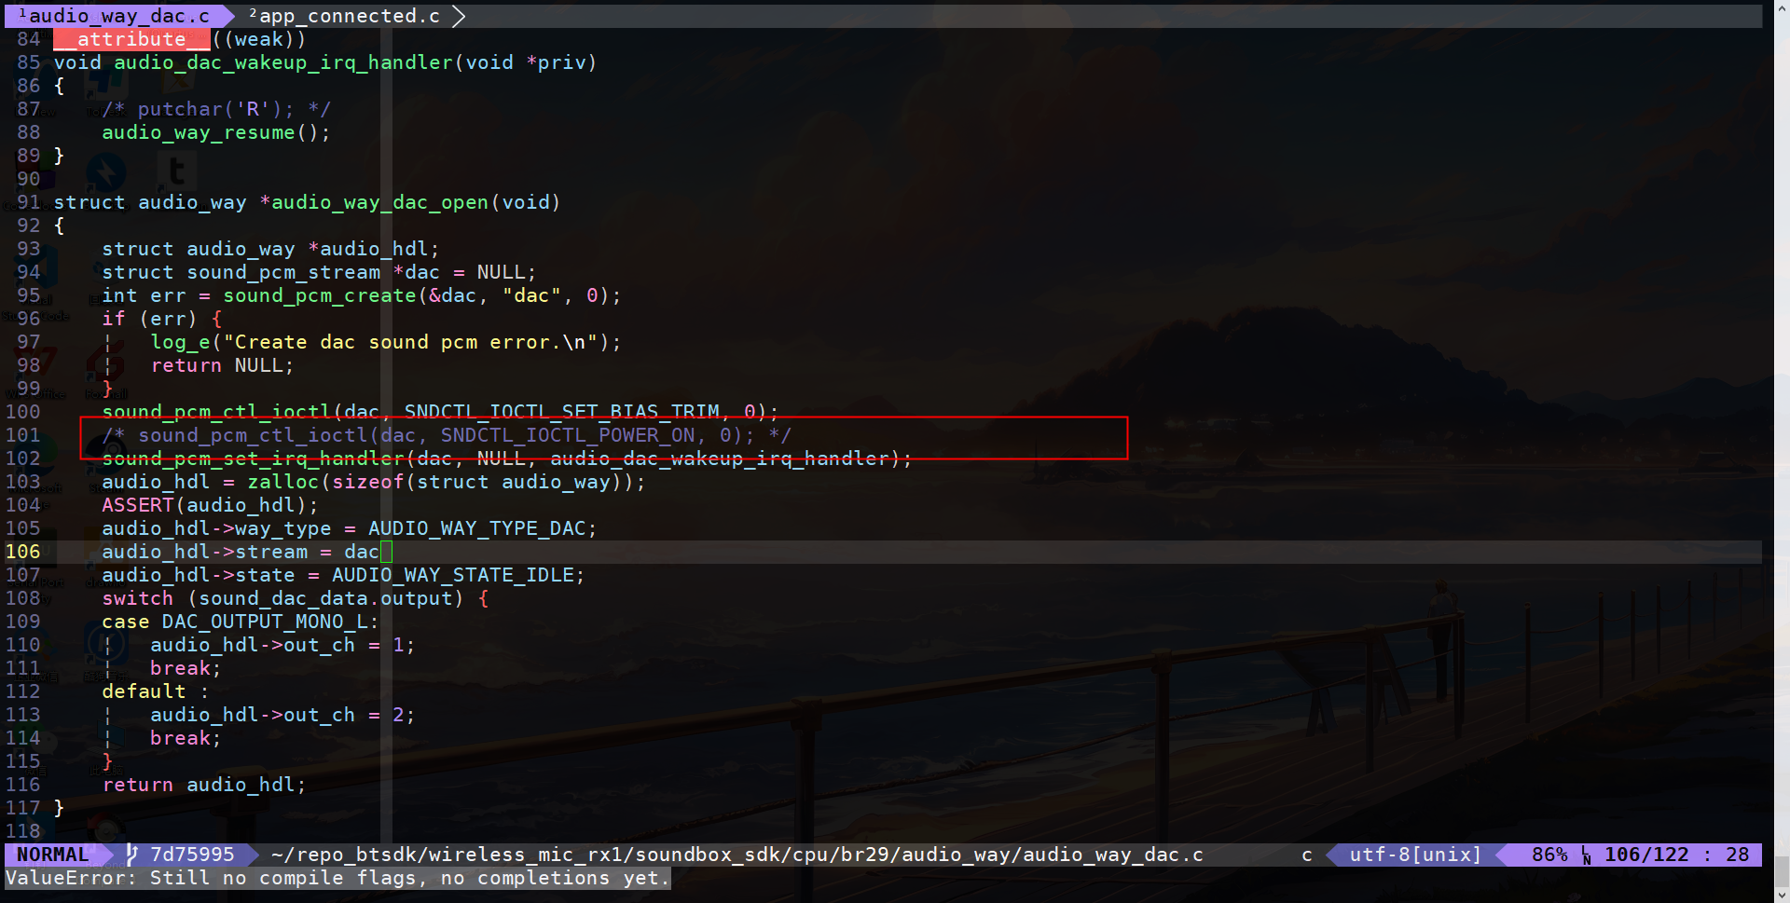Click audio_dac_wakeup_irq_handler function name on line 85
Image resolution: width=1790 pixels, height=903 pixels.
point(283,62)
